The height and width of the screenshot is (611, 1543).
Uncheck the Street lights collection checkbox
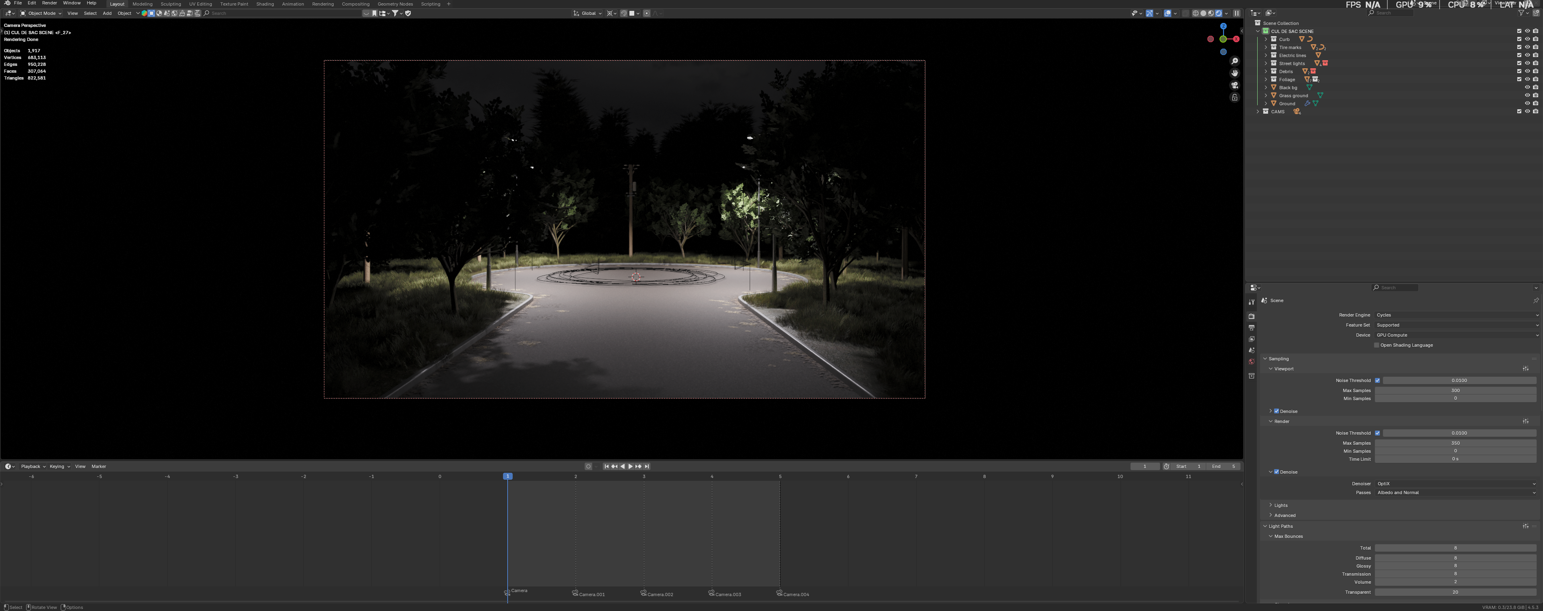coord(1519,63)
